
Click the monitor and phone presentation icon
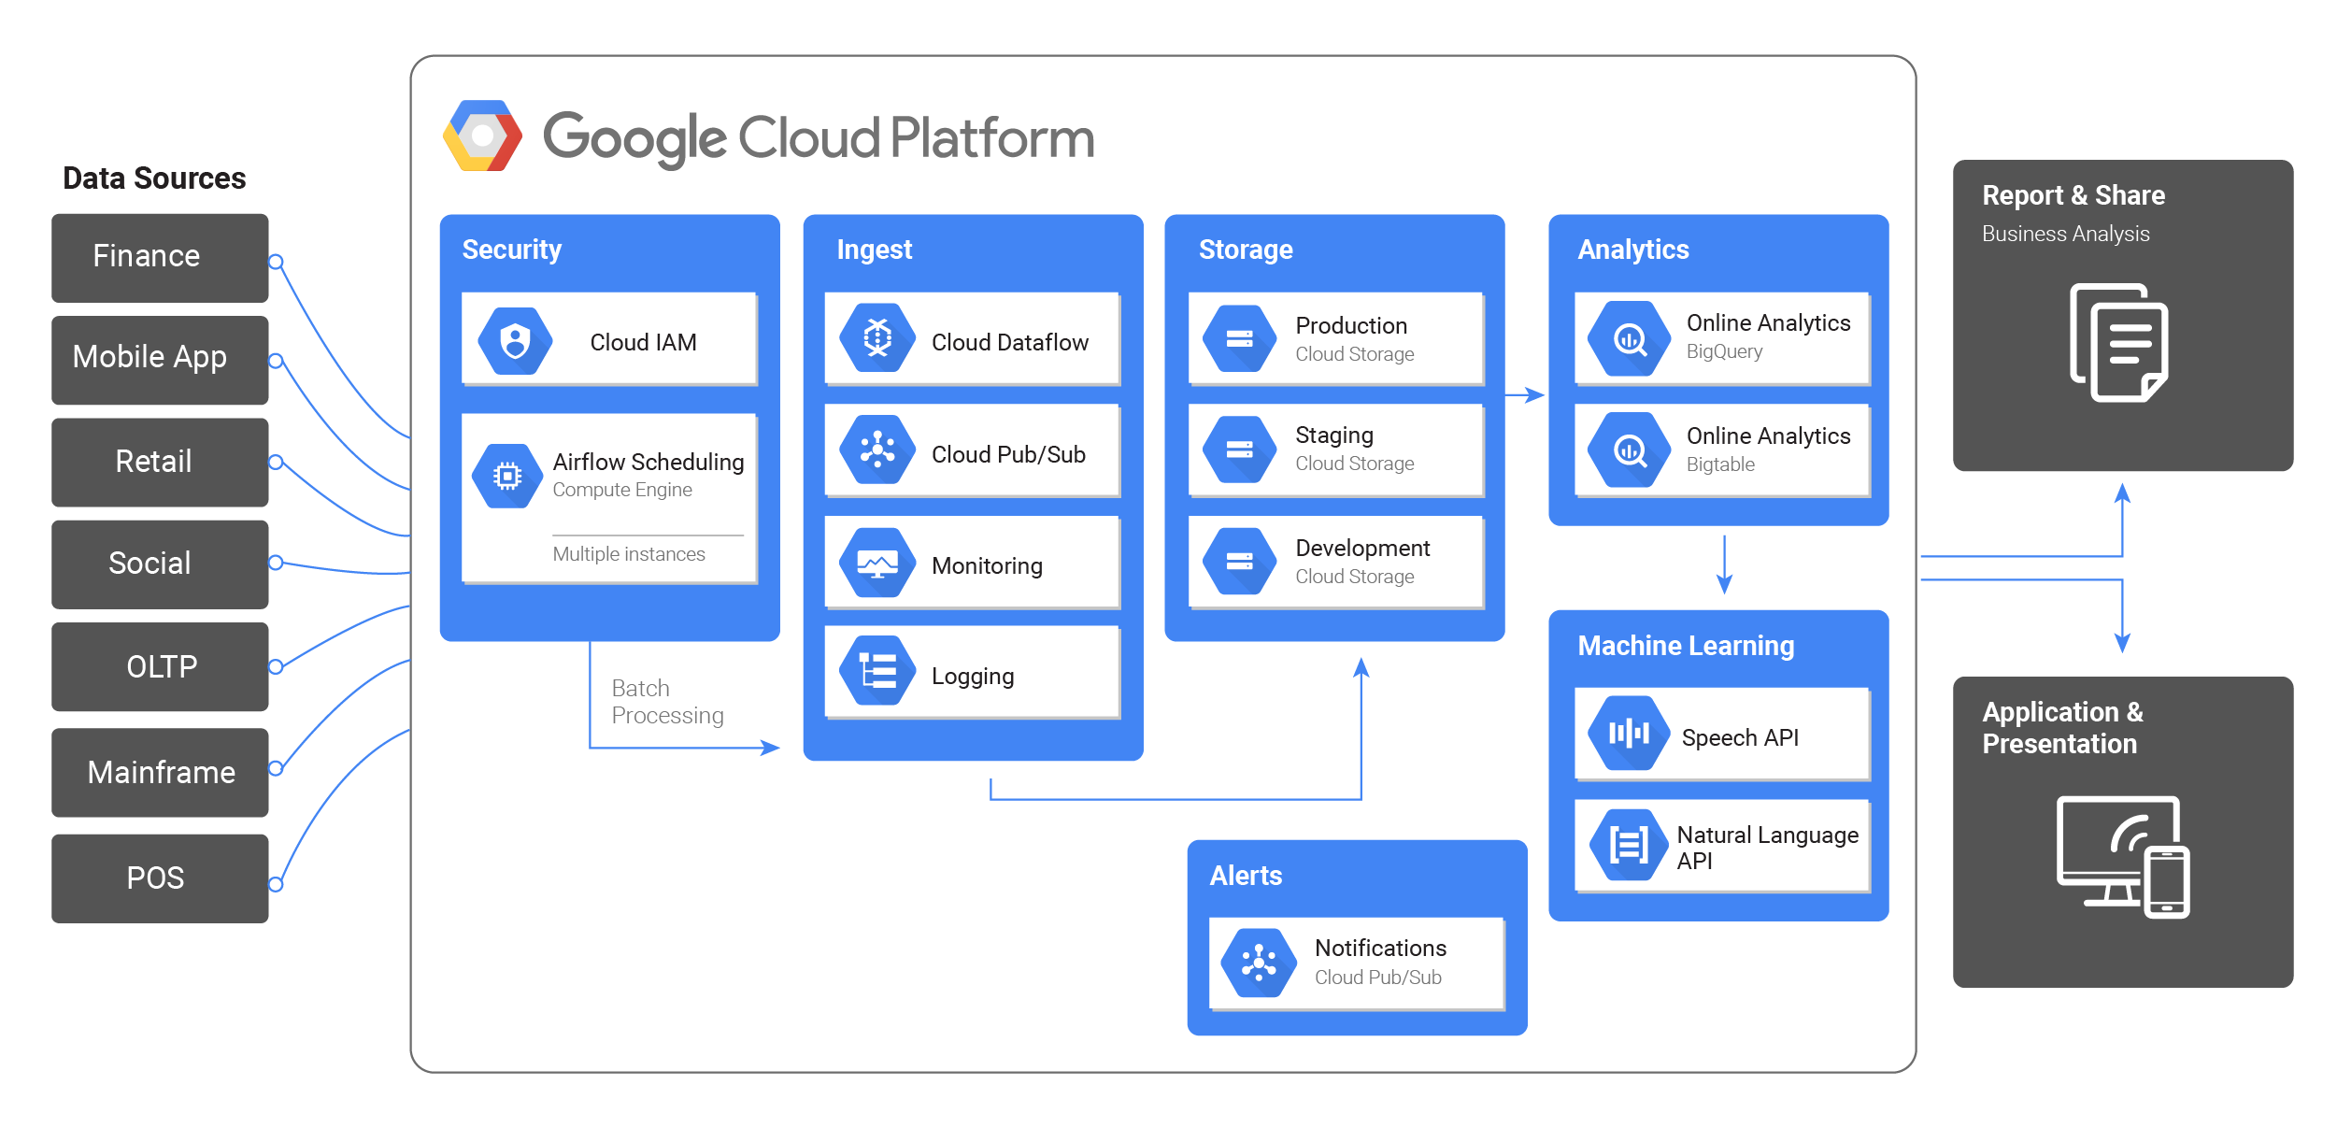[2123, 857]
